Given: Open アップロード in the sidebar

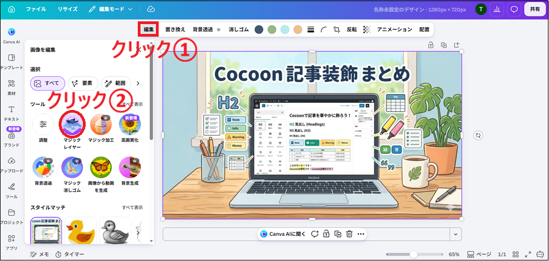Looking at the screenshot, I should [x=11, y=165].
